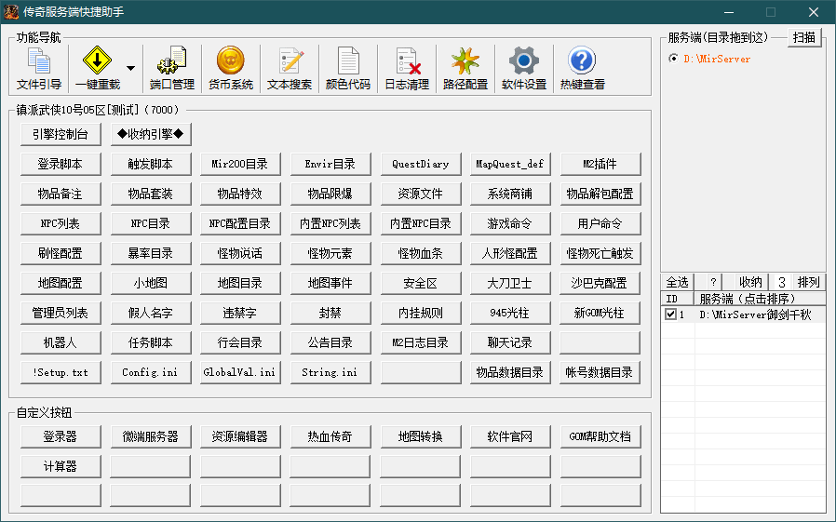Viewport: 836px width, 522px height.
Task: Show 热键查看 hotkey help icon
Action: pyautogui.click(x=582, y=69)
